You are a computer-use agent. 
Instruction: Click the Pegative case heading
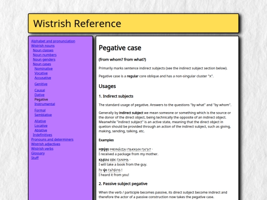120,48
